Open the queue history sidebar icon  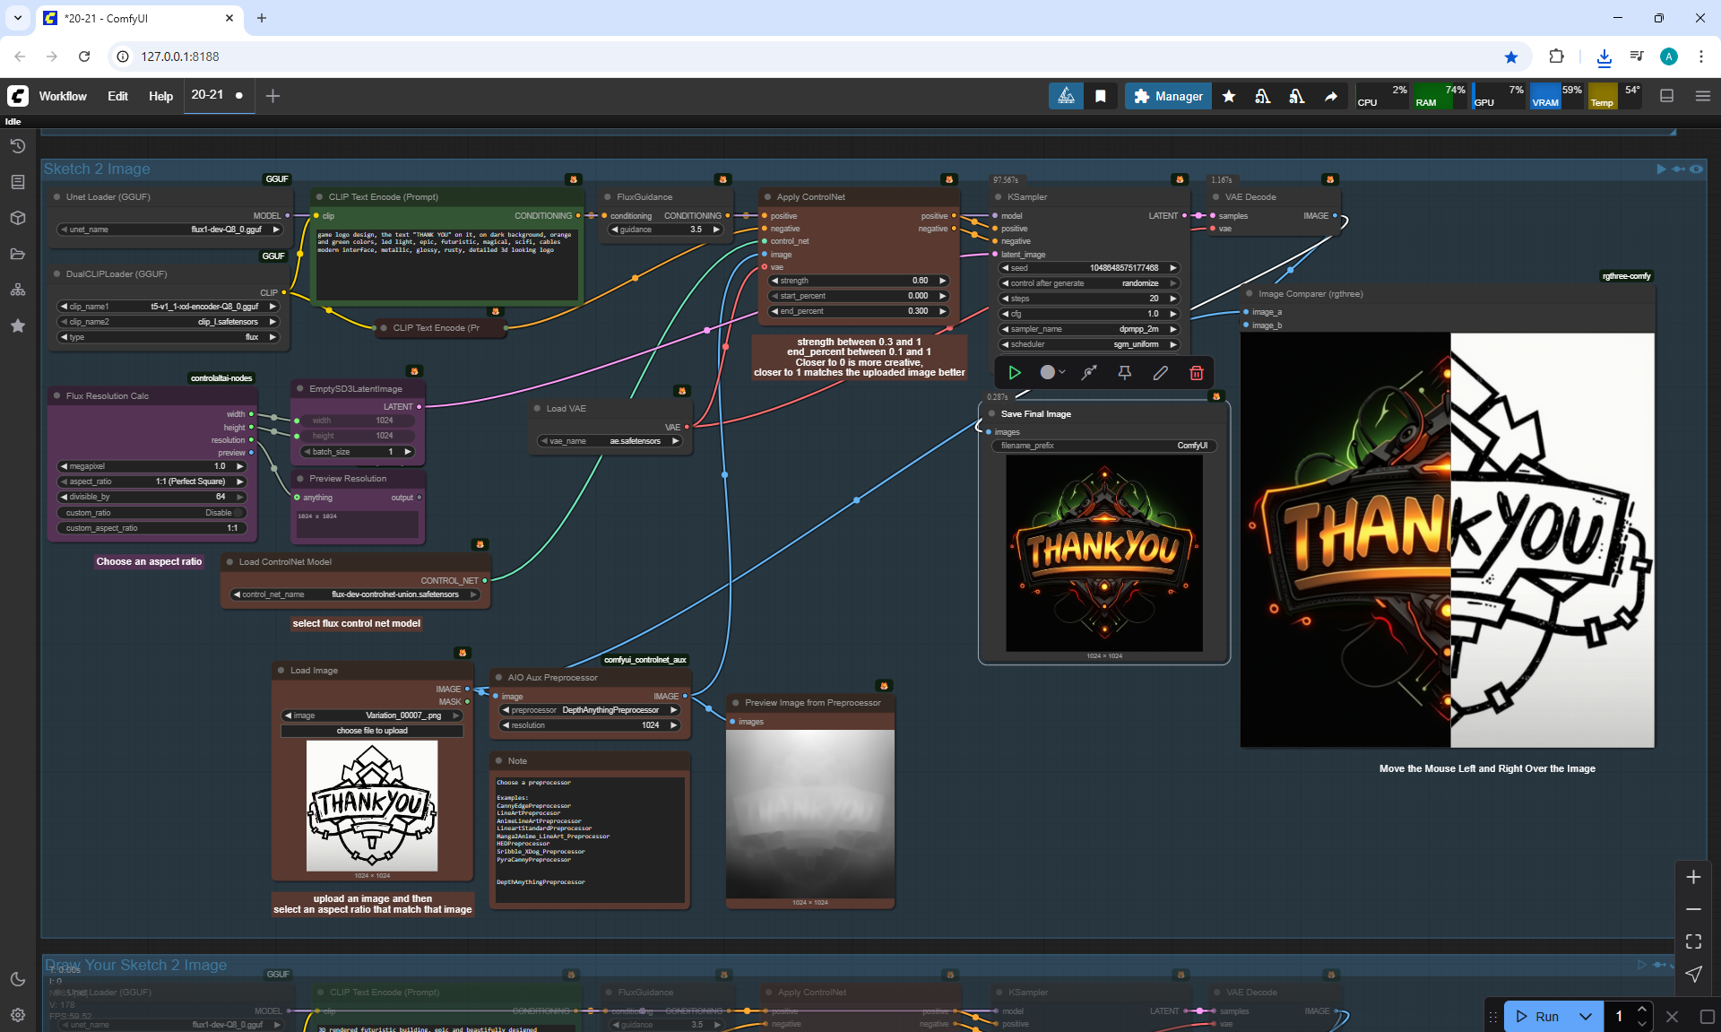[18, 146]
